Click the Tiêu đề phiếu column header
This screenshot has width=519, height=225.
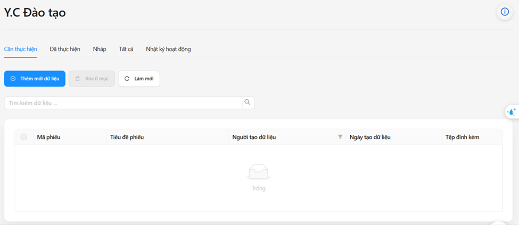pyautogui.click(x=127, y=137)
